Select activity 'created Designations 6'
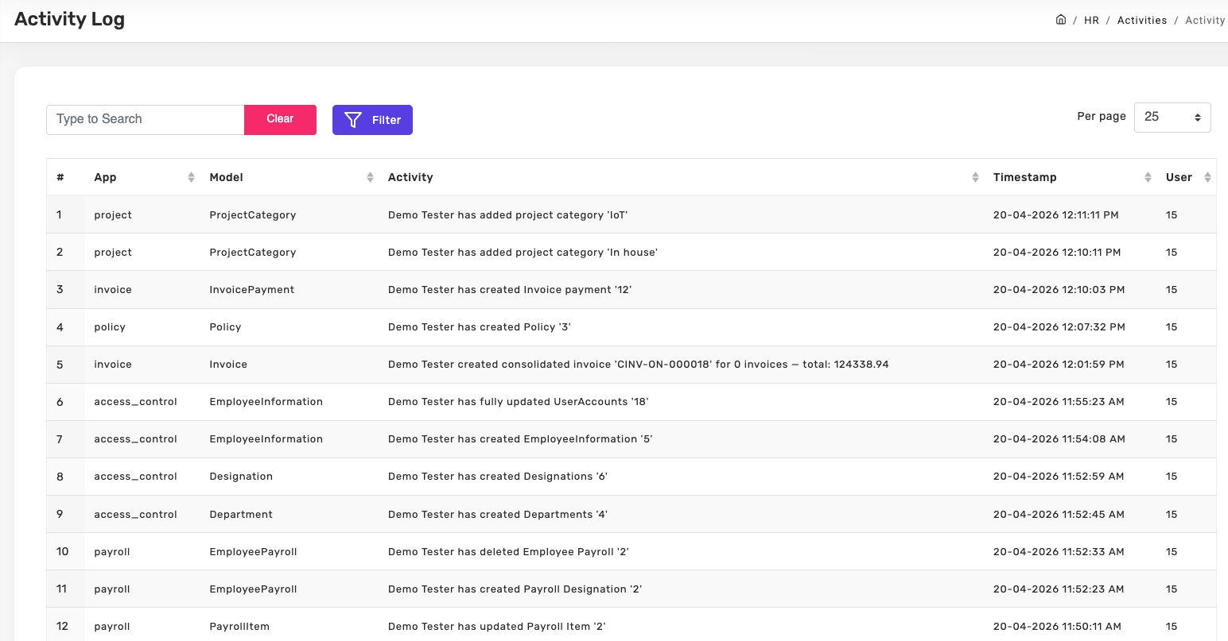Viewport: 1228px width, 641px height. (x=498, y=477)
